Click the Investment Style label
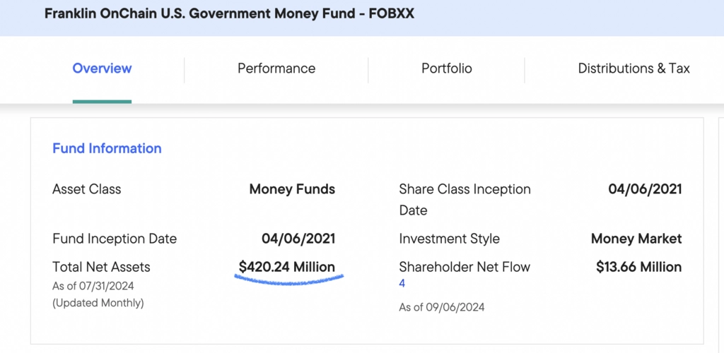The image size is (724, 353). 449,239
